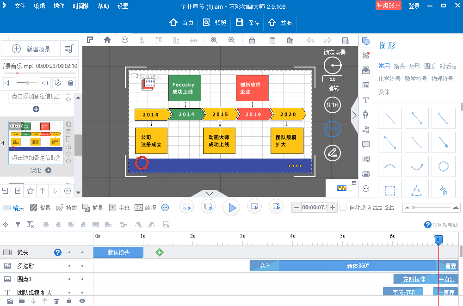The width and height of the screenshot is (463, 306).
Task: Click the 升级账户 button
Action: tap(388, 6)
